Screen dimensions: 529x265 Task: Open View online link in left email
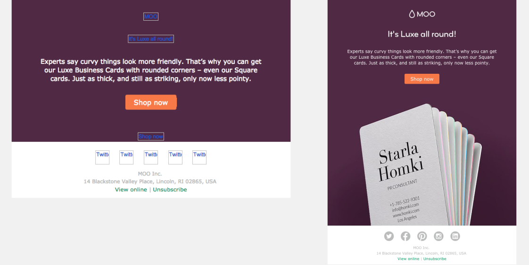click(x=131, y=190)
